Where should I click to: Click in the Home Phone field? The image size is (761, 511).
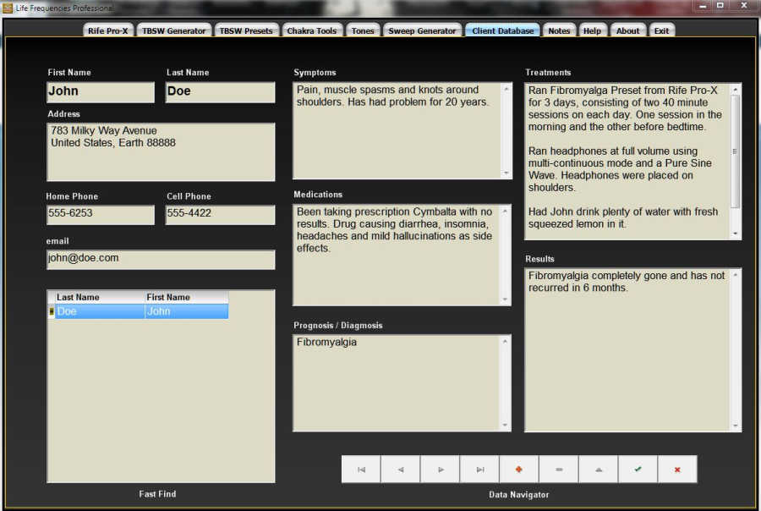coord(101,214)
